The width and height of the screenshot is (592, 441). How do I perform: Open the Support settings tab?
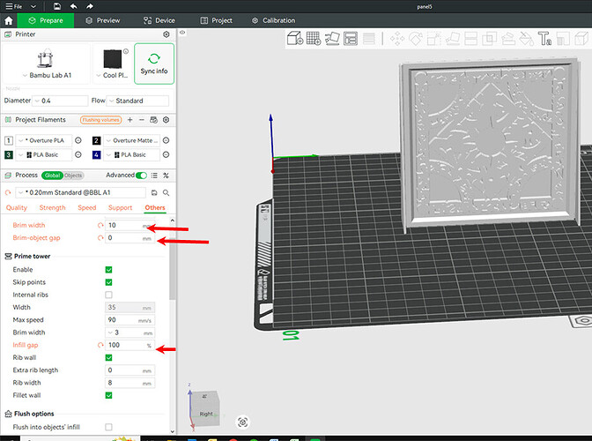tap(120, 208)
